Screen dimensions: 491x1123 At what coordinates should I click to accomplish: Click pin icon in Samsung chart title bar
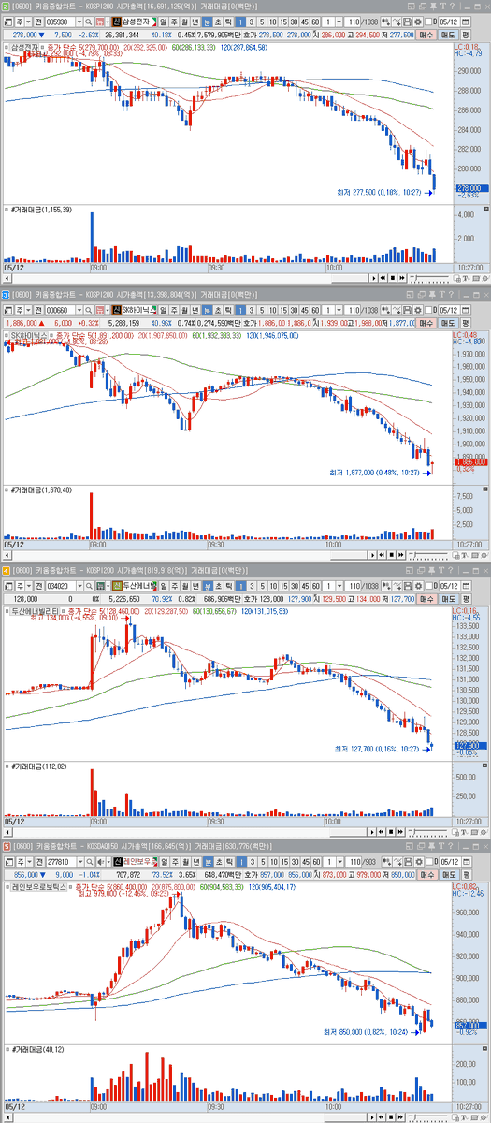tap(433, 7)
